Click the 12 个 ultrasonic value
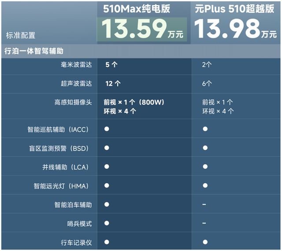Viewport: 282px width, 251px height. [x=113, y=83]
